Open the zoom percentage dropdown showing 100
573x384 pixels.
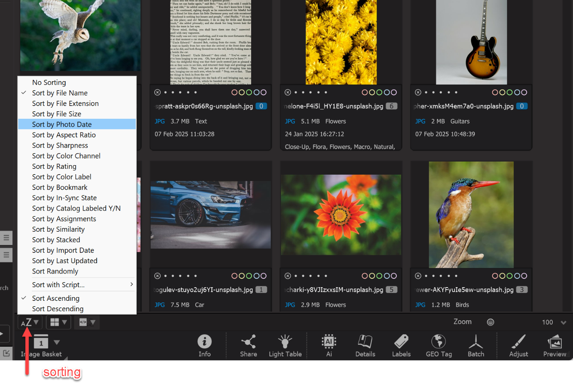coord(563,322)
